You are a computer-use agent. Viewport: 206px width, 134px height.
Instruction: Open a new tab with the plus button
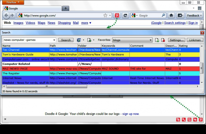coord(66,8)
